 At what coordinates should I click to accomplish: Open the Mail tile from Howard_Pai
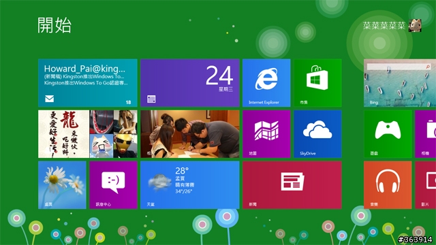88,83
